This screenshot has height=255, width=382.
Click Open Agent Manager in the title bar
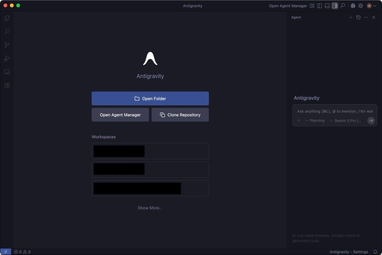pyautogui.click(x=288, y=6)
